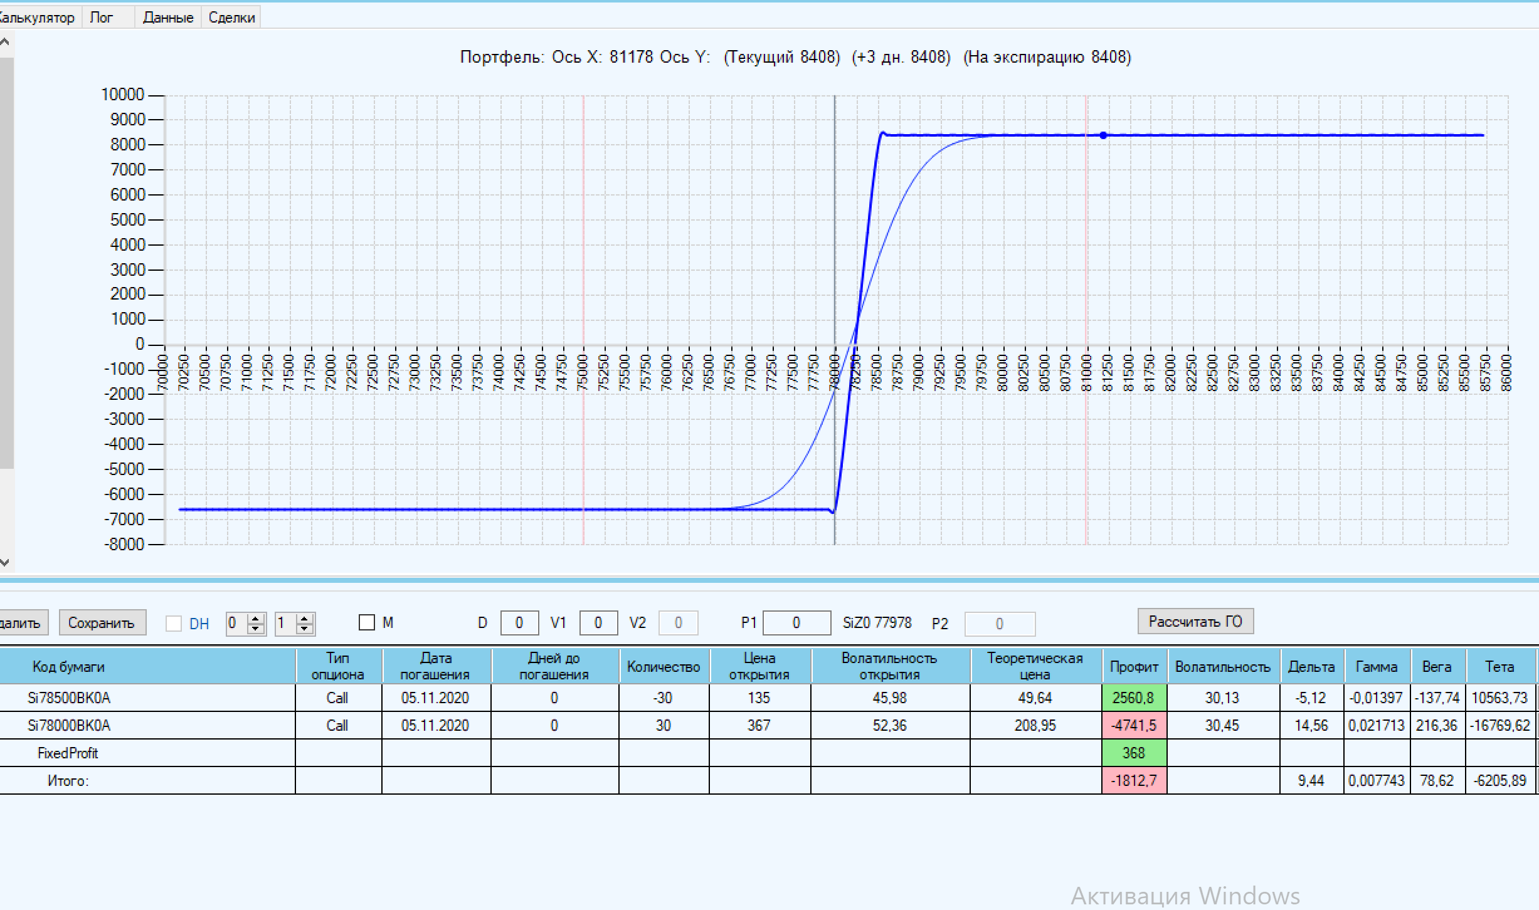Click the P1 input field
The height and width of the screenshot is (910, 1539).
point(796,623)
